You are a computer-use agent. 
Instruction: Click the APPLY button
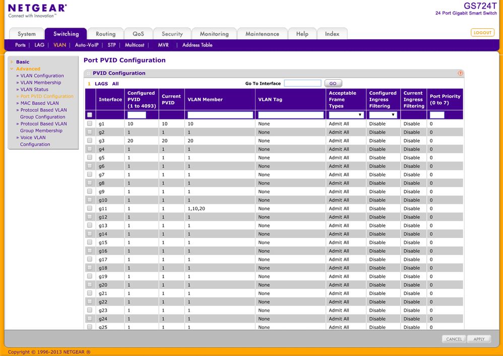(479, 339)
